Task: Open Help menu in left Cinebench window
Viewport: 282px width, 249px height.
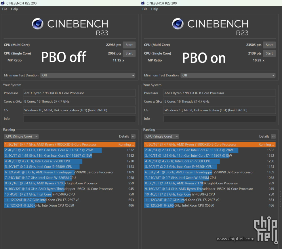Action: coord(14,9)
